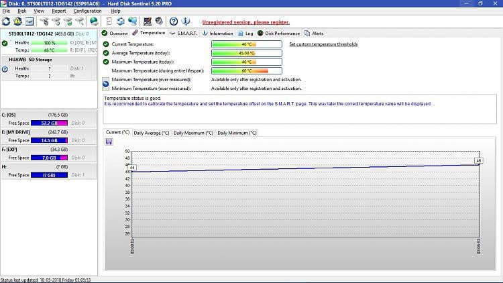Click the blue info icon in toolbar
Viewport: 503px width, 283px height.
[x=186, y=21]
